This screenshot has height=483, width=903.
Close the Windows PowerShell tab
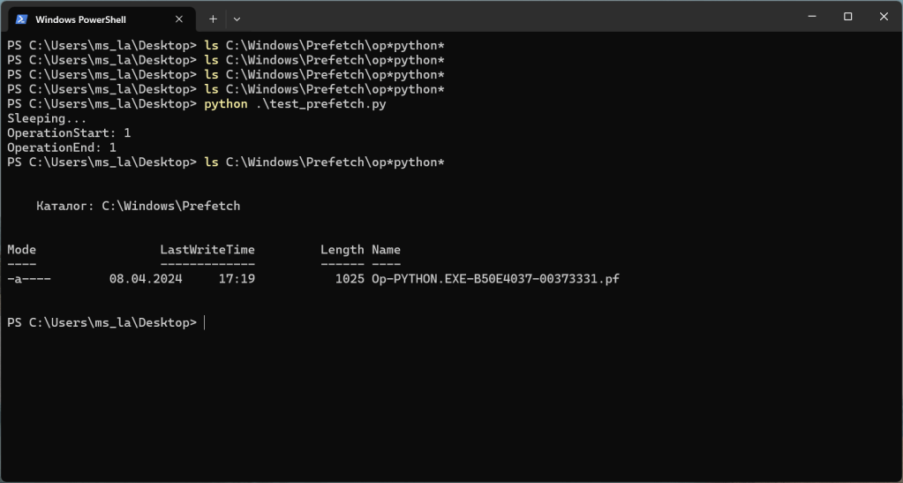179,19
